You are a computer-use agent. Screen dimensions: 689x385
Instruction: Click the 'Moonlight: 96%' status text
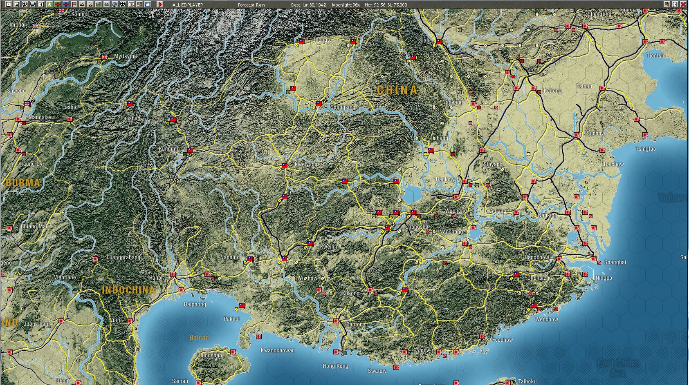[x=346, y=5]
